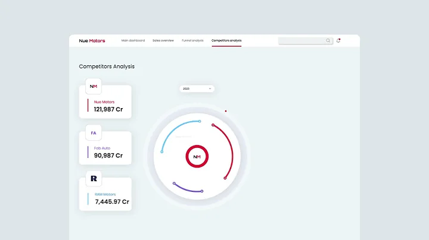429x240 pixels.
Task: Click the purple arc on radial chart
Action: pos(187,190)
